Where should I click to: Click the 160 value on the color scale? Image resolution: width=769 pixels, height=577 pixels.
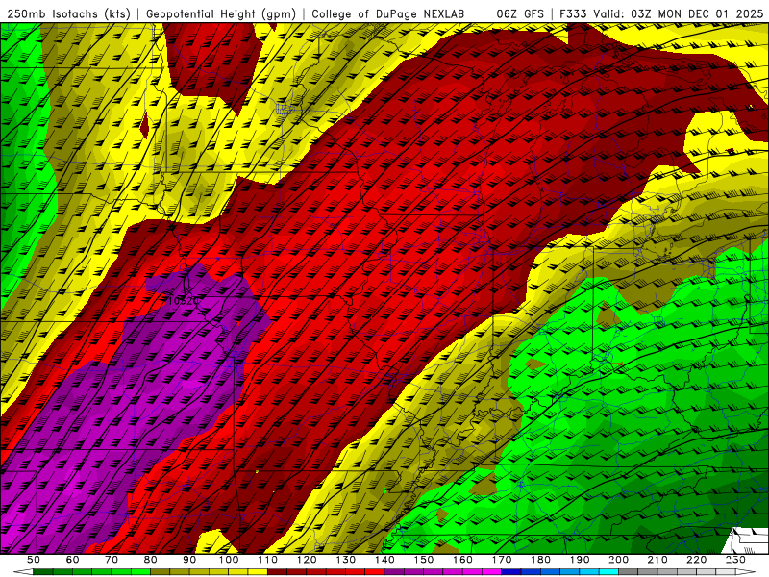(463, 560)
